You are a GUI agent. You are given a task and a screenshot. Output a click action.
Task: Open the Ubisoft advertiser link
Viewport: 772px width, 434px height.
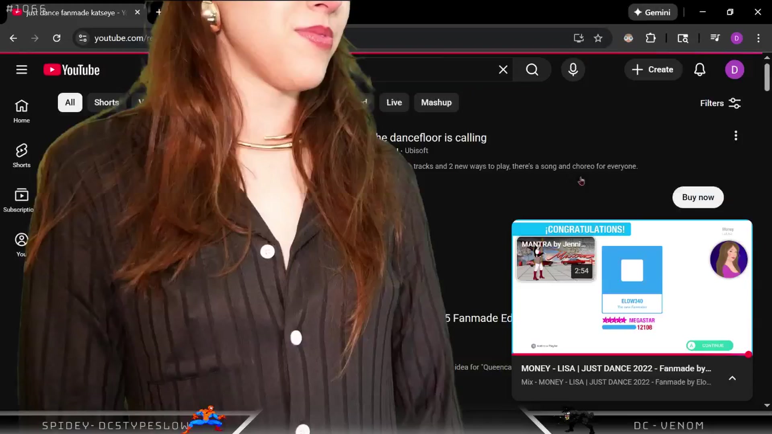click(x=416, y=151)
